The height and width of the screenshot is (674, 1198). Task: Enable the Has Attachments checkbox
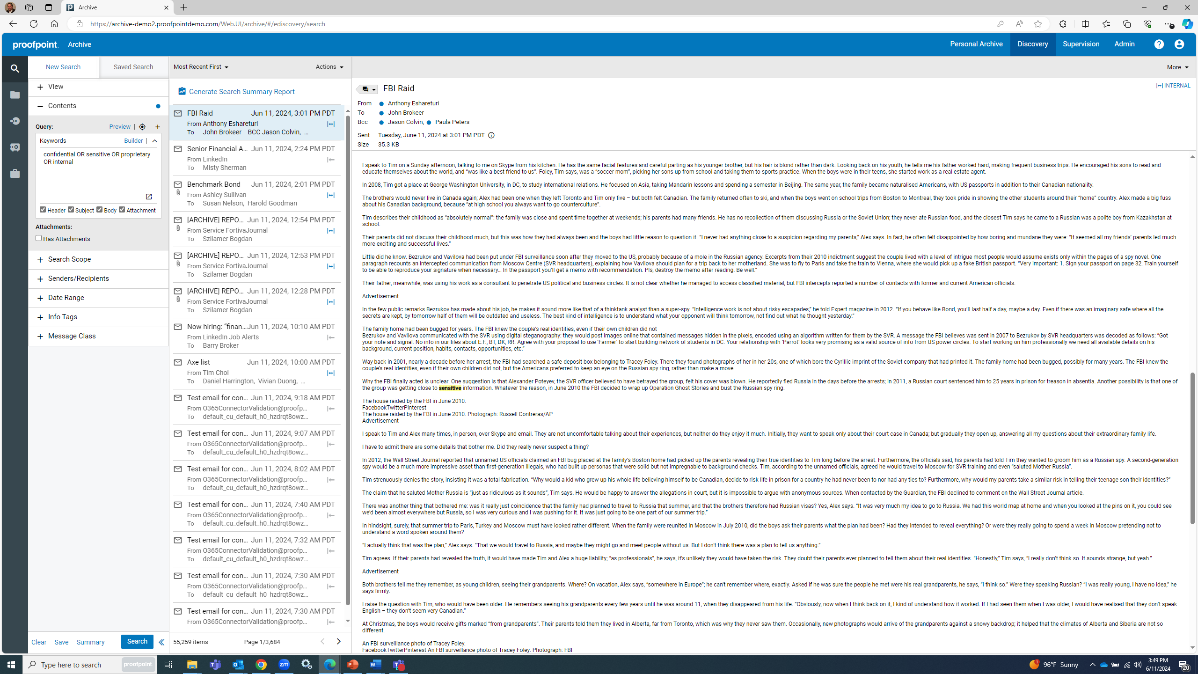[x=39, y=238]
